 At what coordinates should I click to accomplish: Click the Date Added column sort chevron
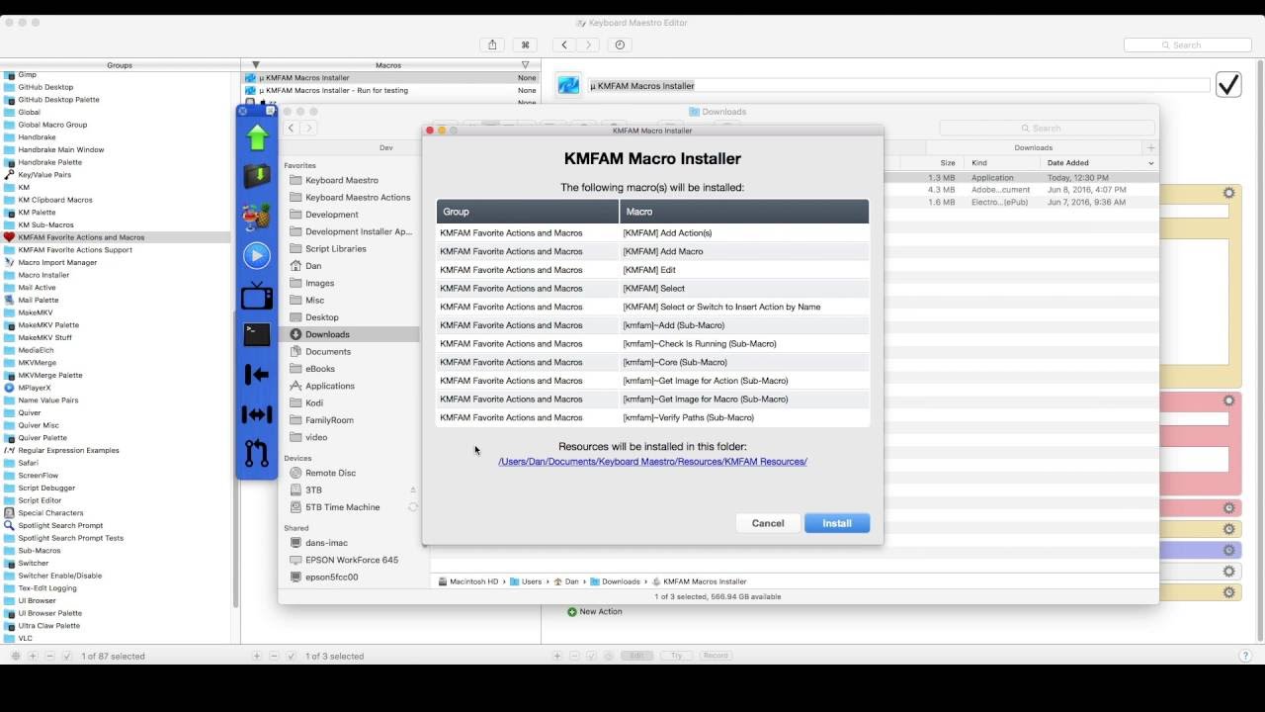coord(1150,163)
